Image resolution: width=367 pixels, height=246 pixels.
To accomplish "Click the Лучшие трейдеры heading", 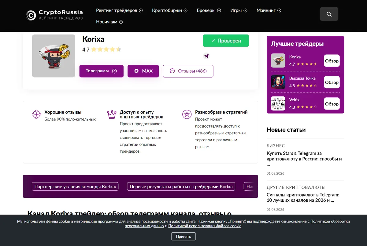I will [297, 44].
